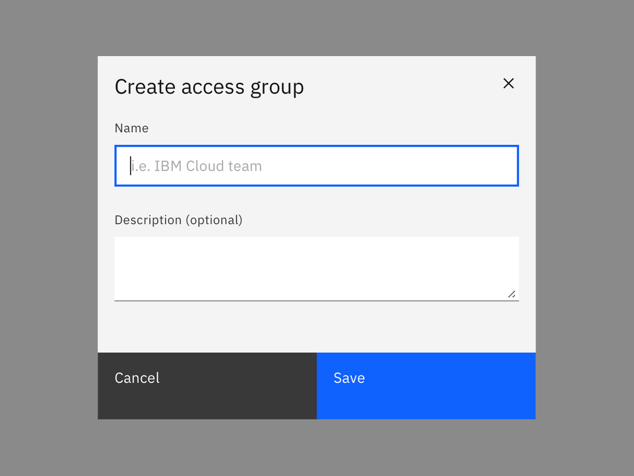Focus the Name input field
This screenshot has width=634, height=476.
316,165
